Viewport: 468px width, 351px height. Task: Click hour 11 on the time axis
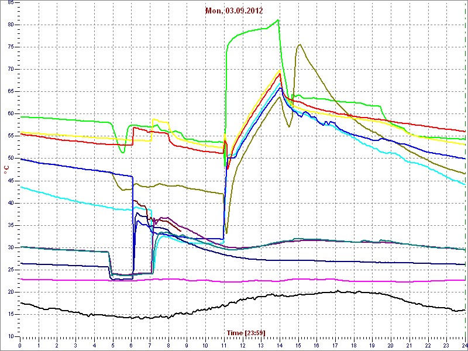tap(223, 345)
